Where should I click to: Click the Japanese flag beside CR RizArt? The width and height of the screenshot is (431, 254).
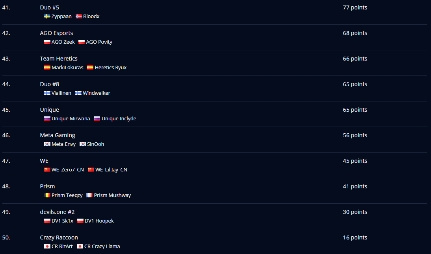tap(47, 246)
